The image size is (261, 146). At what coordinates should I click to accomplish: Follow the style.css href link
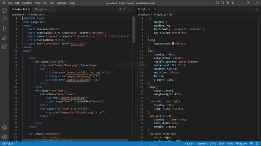tap(77, 44)
